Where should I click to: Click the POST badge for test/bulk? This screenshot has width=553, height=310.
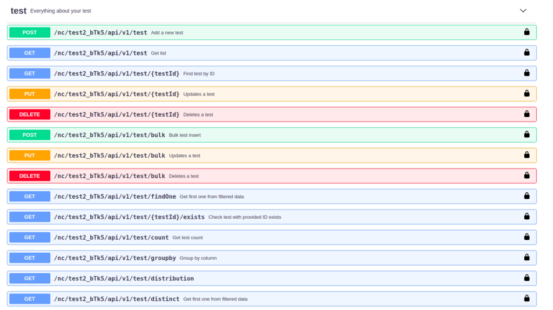(x=30, y=135)
